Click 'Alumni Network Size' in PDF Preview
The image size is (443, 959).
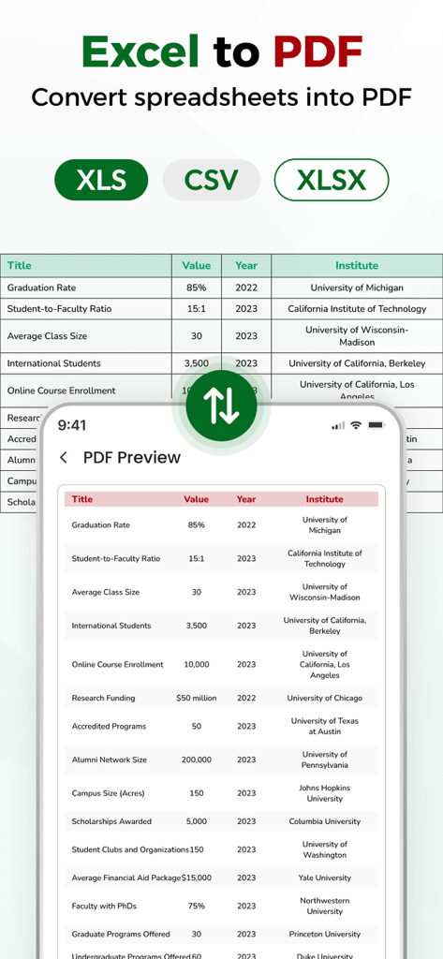coord(110,760)
